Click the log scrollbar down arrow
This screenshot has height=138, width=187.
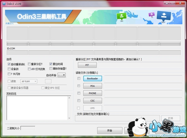point(69,118)
